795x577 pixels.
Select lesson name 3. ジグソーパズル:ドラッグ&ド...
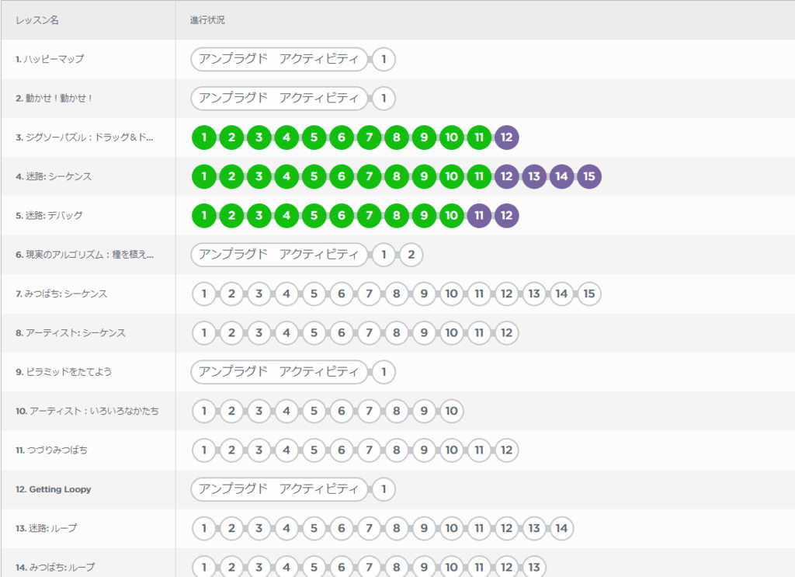tap(84, 137)
